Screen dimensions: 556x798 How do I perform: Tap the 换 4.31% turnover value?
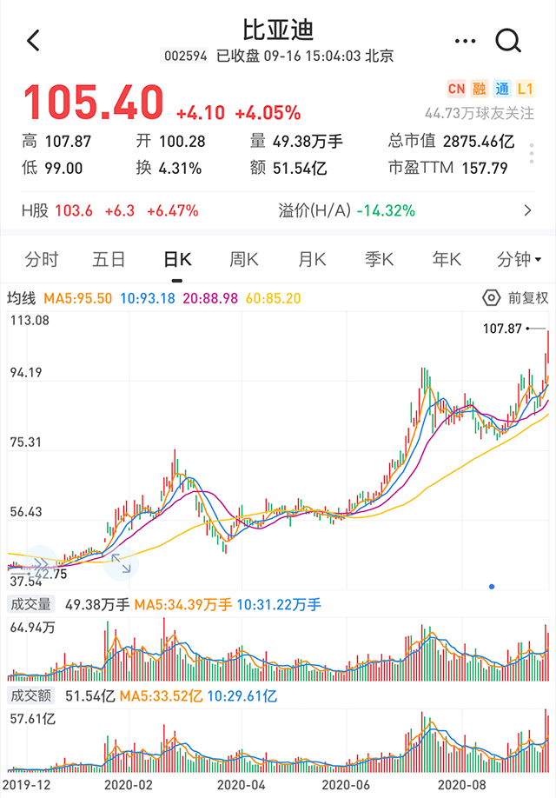click(x=169, y=168)
